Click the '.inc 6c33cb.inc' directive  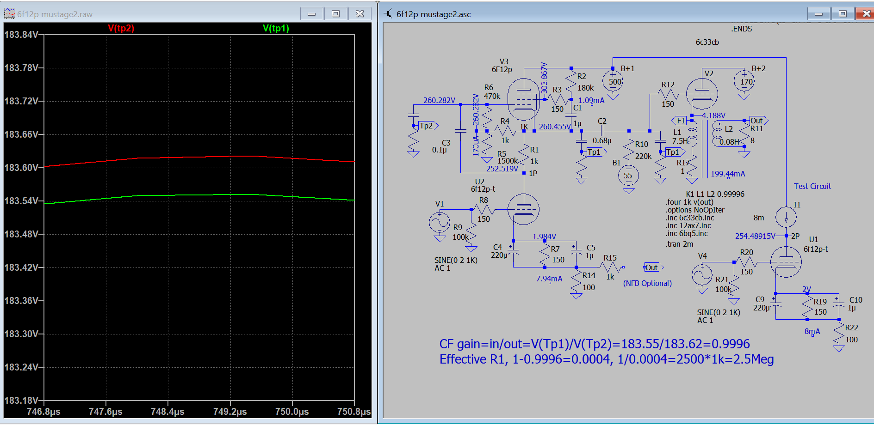click(690, 218)
